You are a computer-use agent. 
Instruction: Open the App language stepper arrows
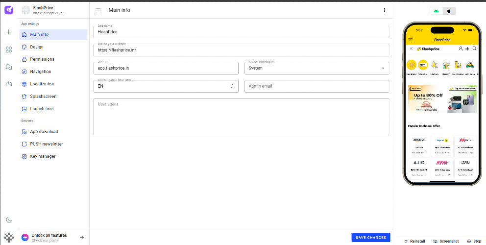[232, 86]
